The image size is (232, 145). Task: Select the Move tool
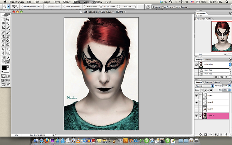[x=8, y=20]
